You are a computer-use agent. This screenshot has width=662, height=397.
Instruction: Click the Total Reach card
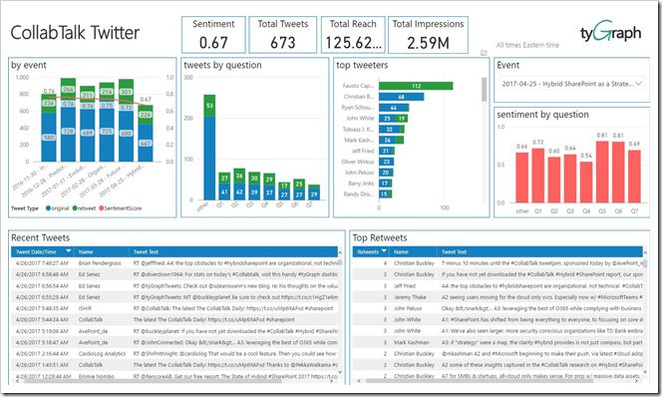(353, 35)
